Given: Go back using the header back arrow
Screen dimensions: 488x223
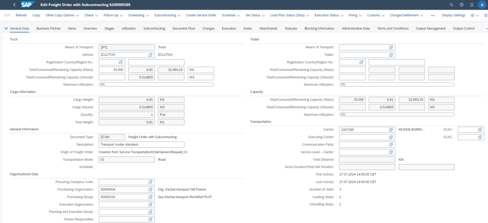Looking at the screenshot, I should [x=14, y=5].
